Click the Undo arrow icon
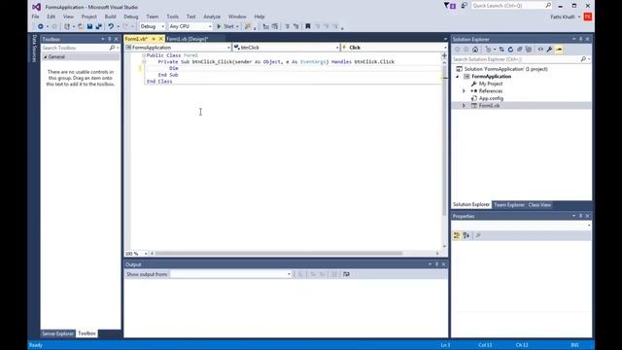622x350 pixels. point(111,26)
